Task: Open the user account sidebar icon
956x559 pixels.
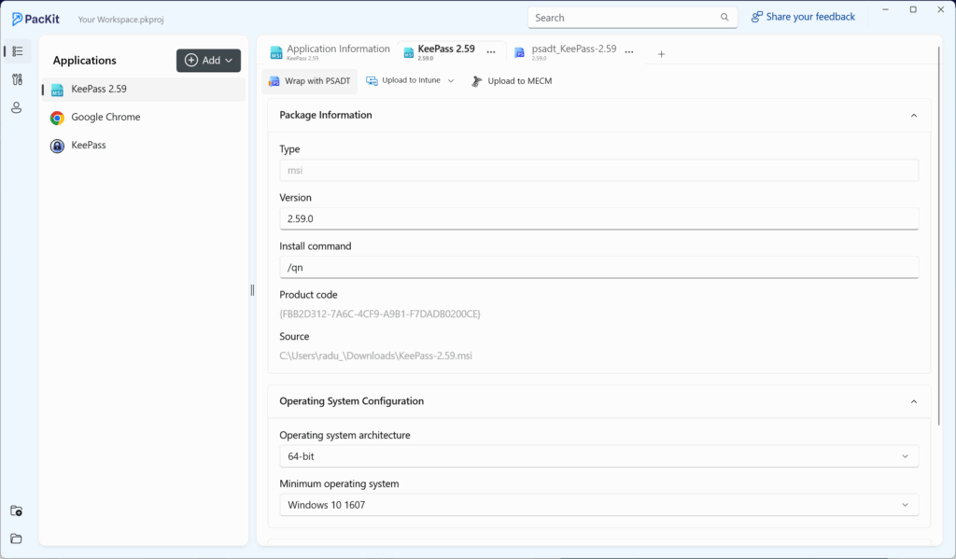Action: pyautogui.click(x=17, y=107)
